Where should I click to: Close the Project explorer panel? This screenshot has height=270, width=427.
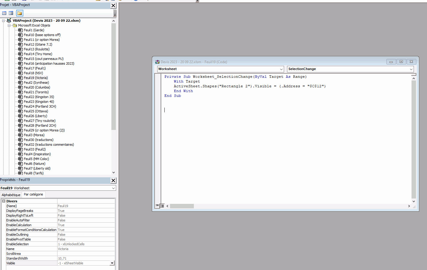point(113,5)
